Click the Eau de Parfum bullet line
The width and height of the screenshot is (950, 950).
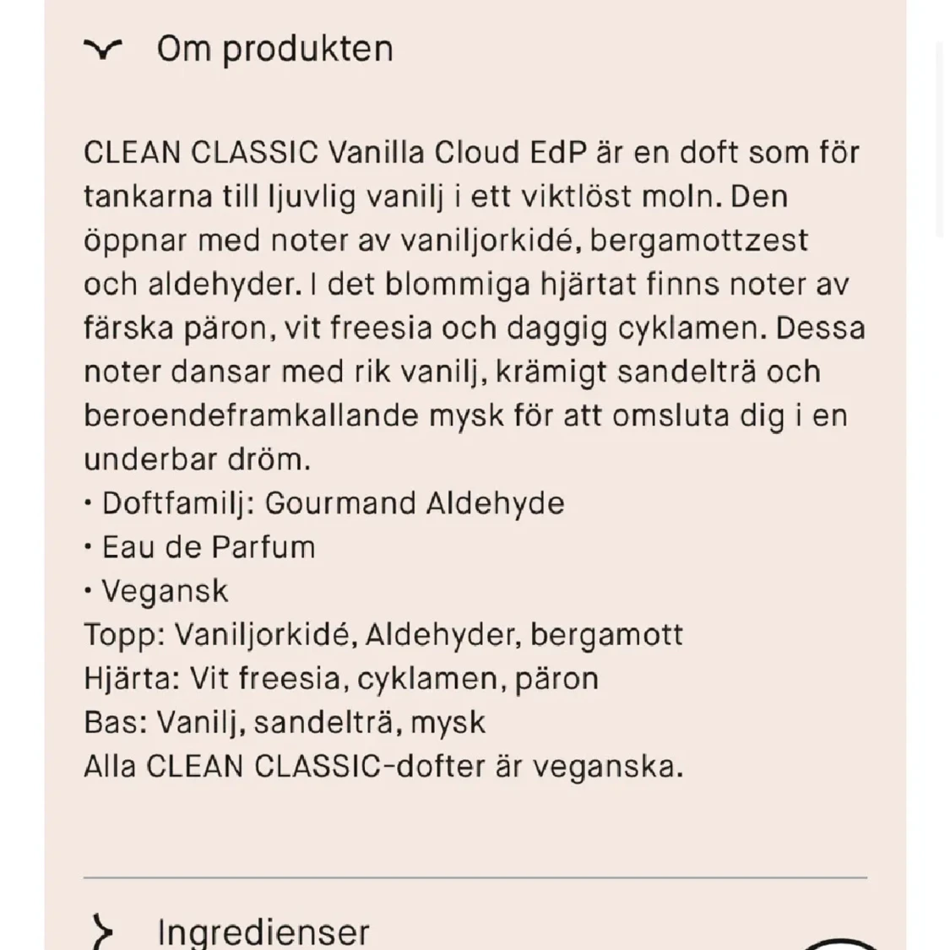pos(199,547)
